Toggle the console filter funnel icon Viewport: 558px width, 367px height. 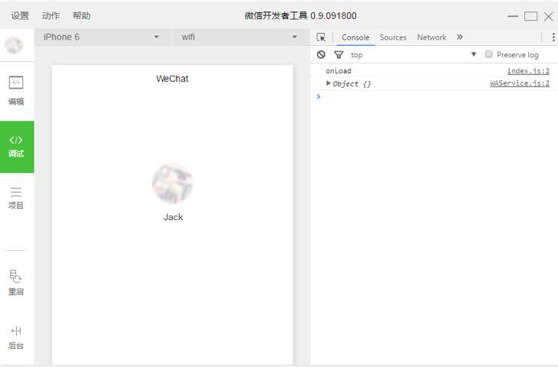click(x=339, y=54)
